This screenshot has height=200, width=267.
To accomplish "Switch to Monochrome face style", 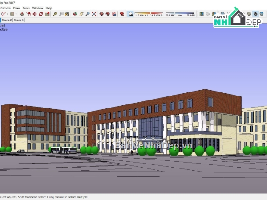I will point(262,14).
